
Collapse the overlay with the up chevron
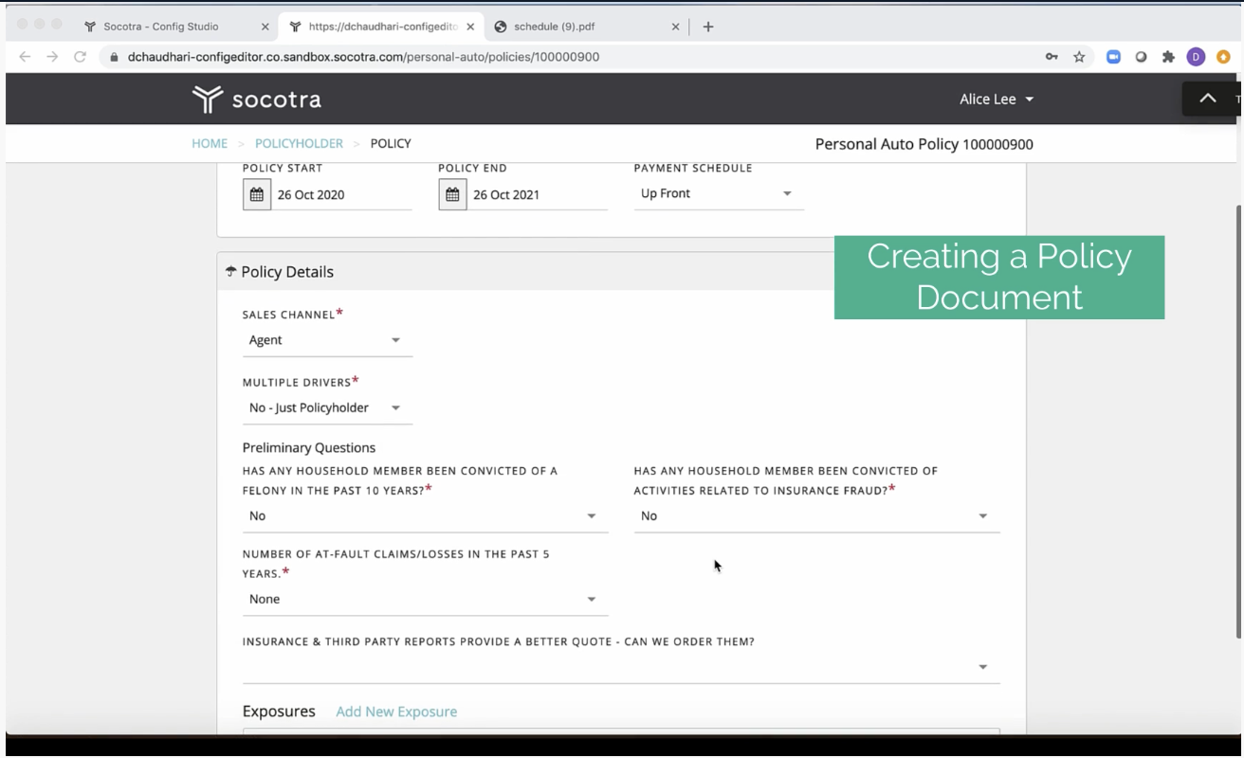tap(1207, 99)
